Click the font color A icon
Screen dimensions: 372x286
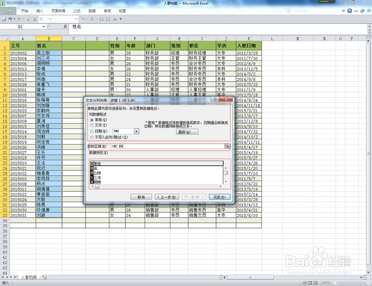[91, 19]
